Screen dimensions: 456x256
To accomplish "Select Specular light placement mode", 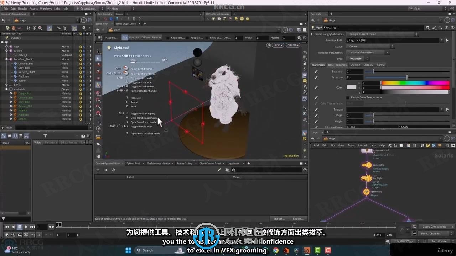I will click(134, 38).
